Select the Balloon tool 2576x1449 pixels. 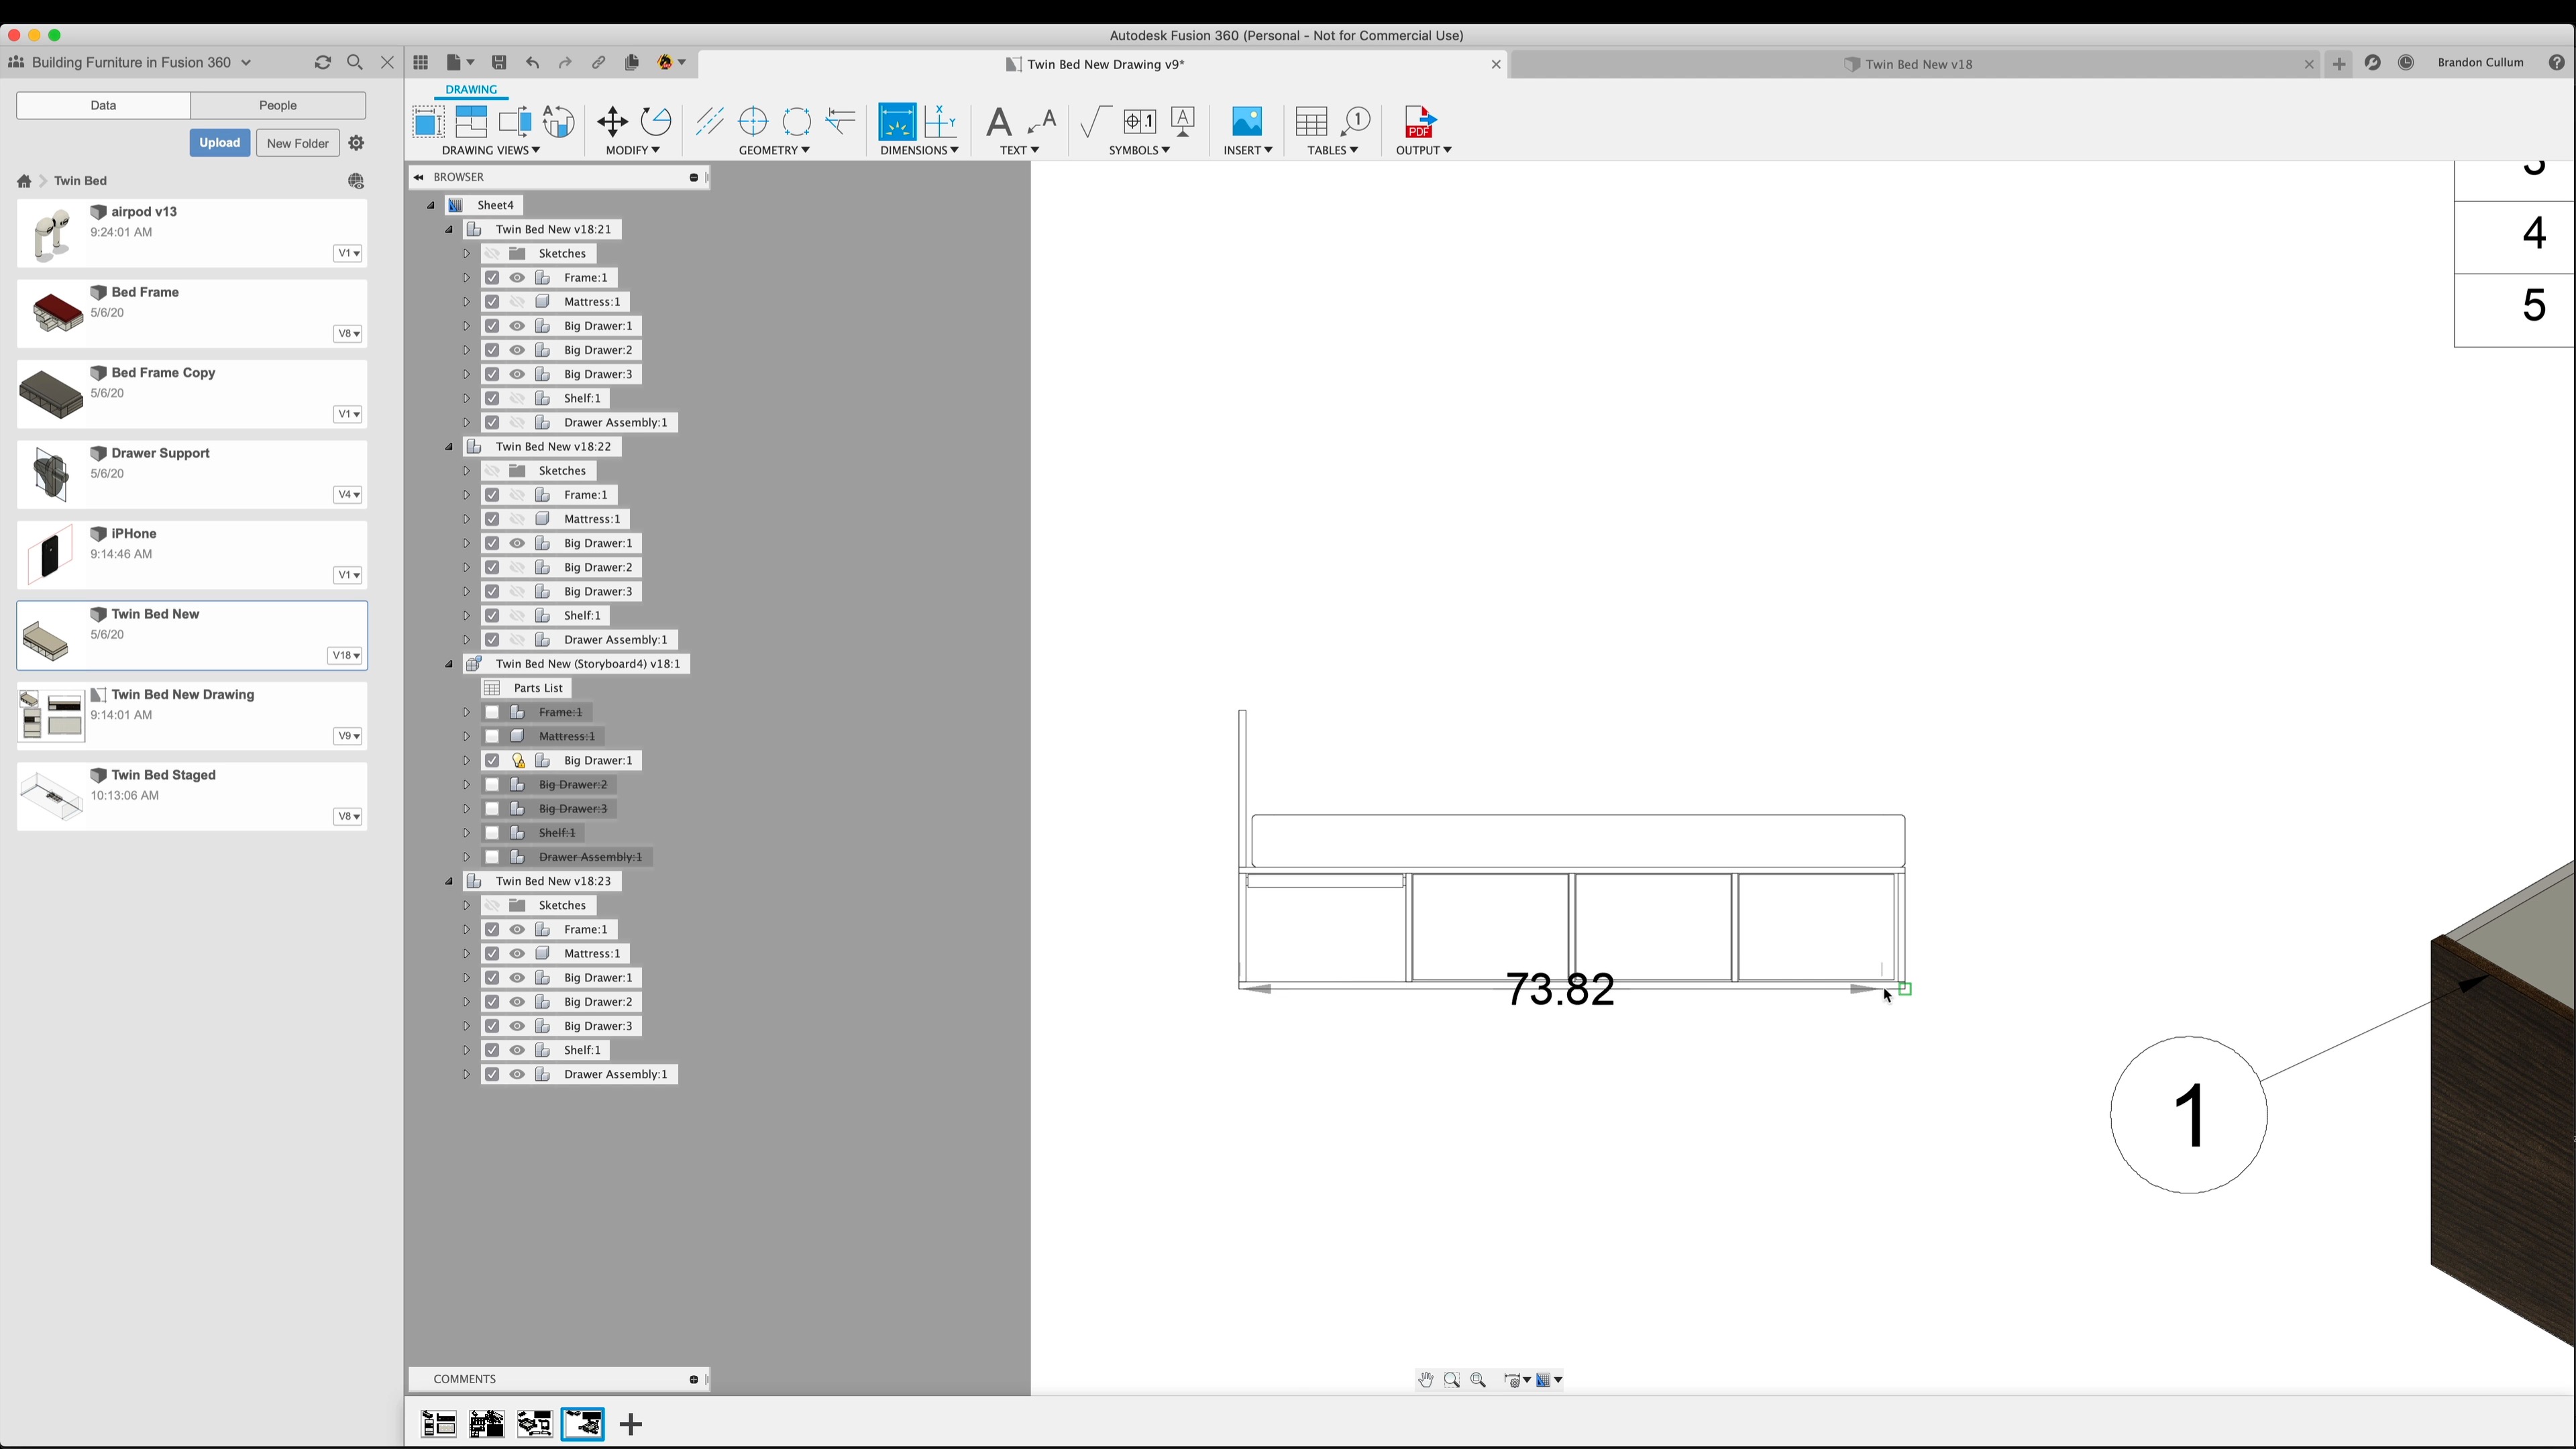[x=1355, y=122]
